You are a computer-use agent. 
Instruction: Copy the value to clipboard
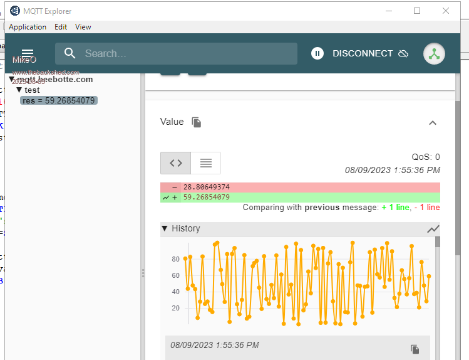click(x=197, y=122)
